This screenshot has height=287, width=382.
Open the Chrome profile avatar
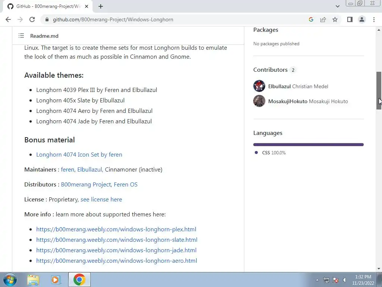pyautogui.click(x=362, y=19)
